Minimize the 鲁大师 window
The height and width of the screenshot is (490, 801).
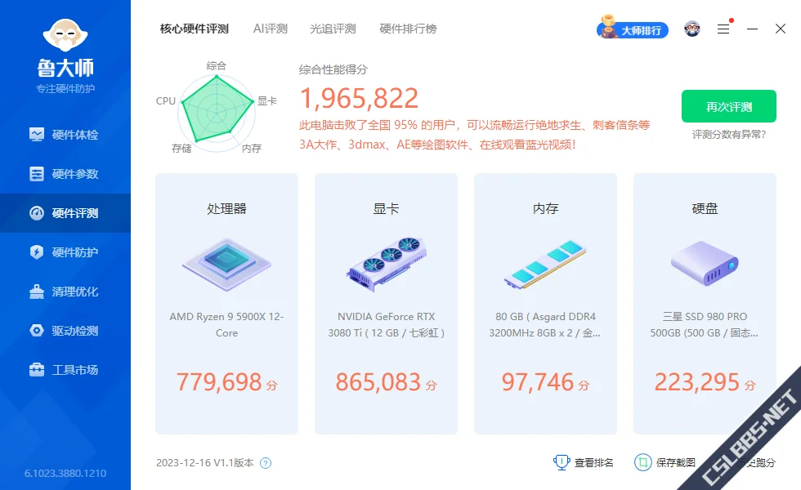[752, 29]
